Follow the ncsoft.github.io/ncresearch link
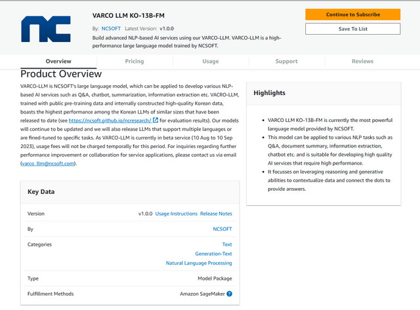The width and height of the screenshot is (420, 310). click(x=110, y=121)
